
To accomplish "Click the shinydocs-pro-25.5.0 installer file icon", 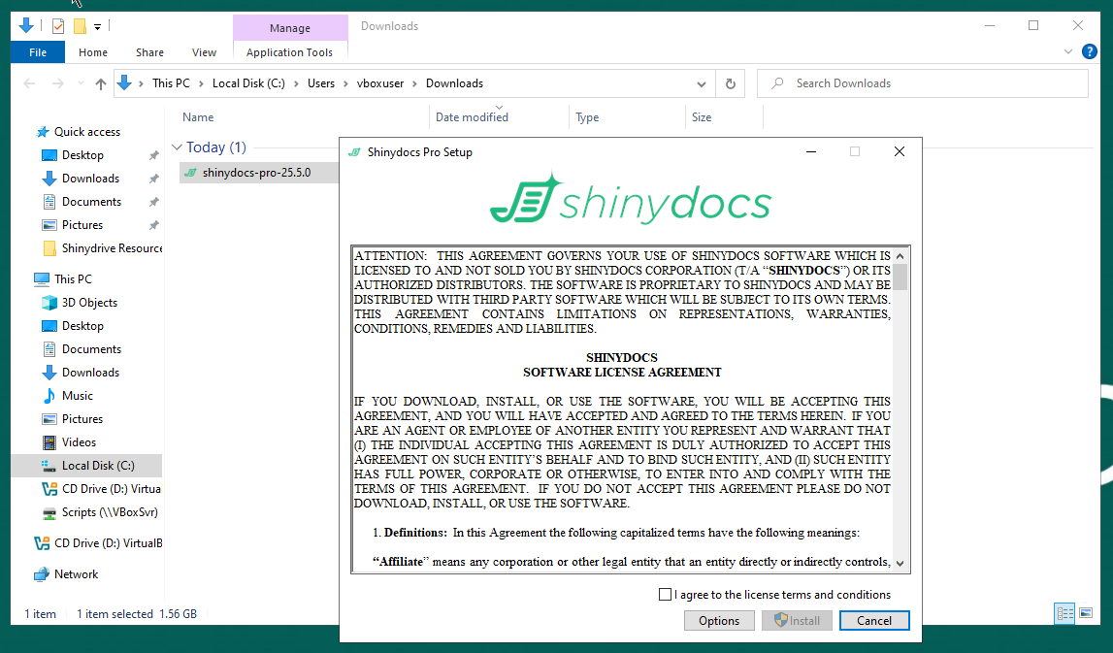I will (x=191, y=173).
